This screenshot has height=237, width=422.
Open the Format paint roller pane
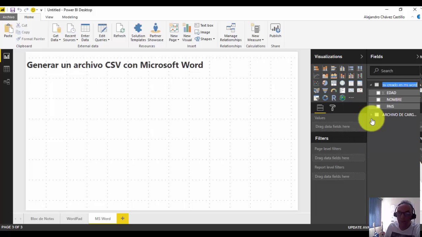332,108
